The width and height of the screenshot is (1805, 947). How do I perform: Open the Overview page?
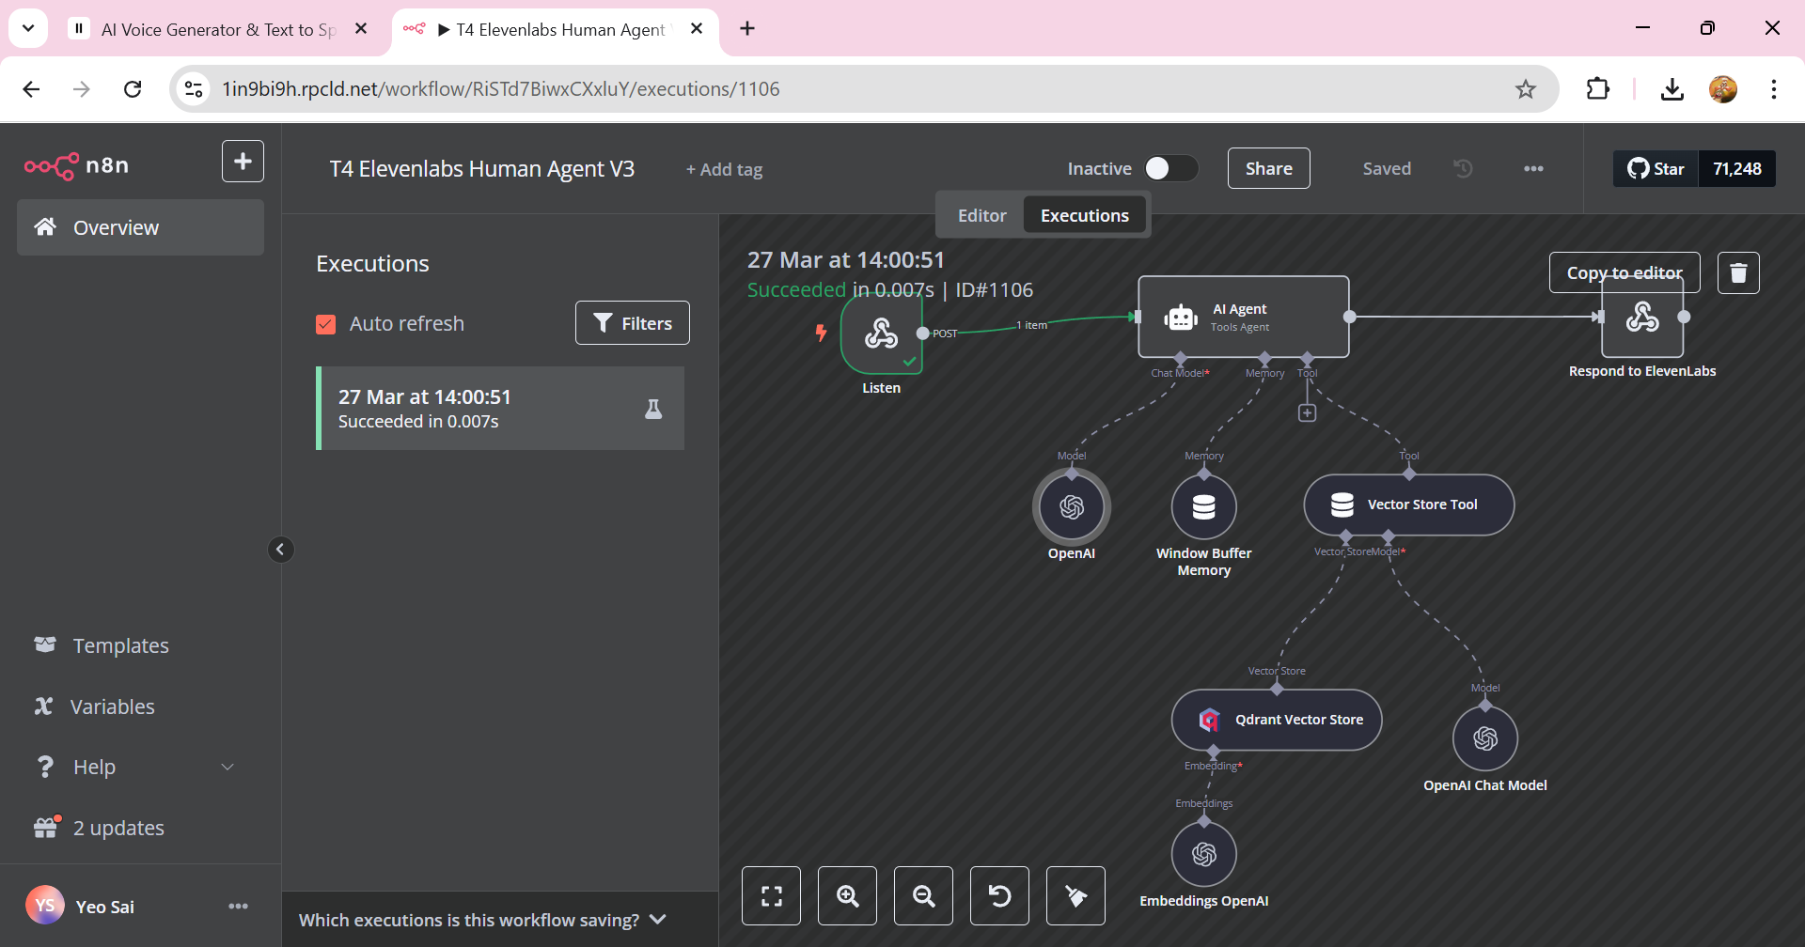tap(140, 227)
